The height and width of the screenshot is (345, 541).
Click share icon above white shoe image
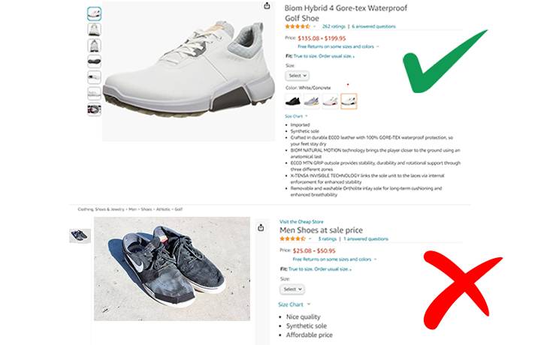click(267, 6)
